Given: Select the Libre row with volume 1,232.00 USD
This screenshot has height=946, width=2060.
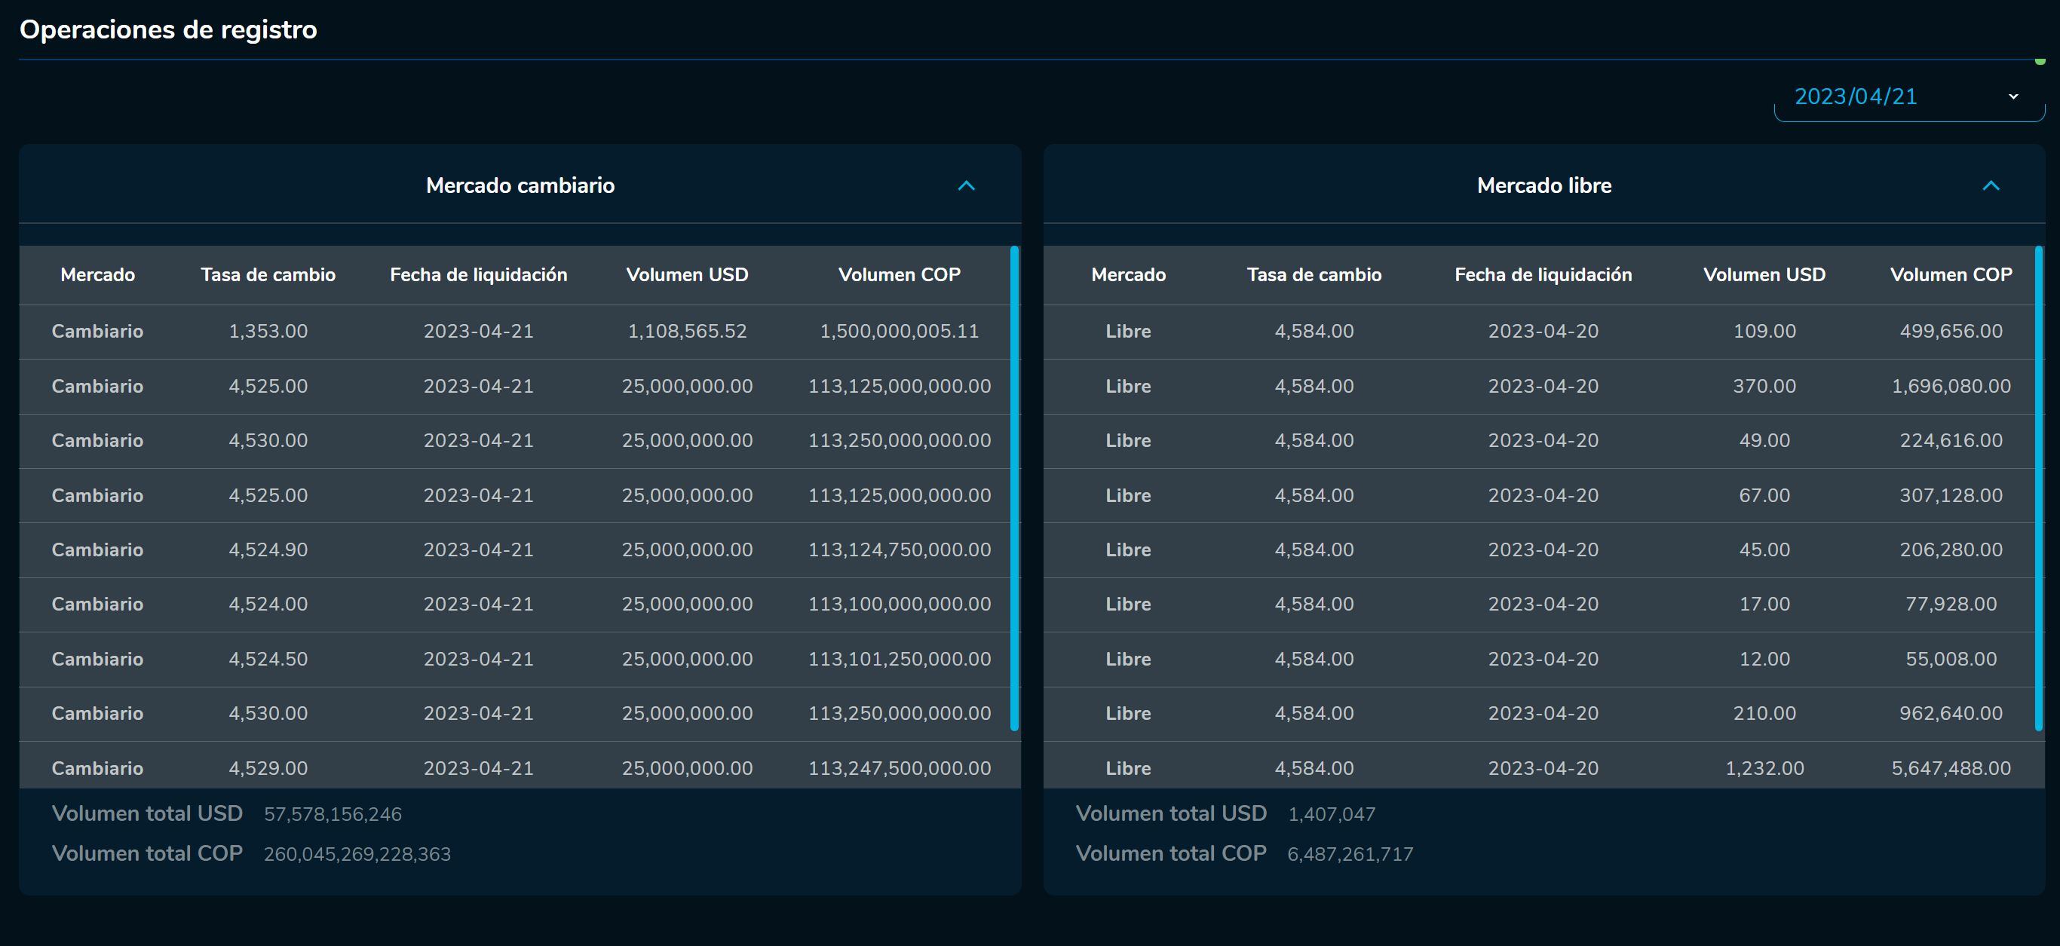Looking at the screenshot, I should click(1764, 767).
